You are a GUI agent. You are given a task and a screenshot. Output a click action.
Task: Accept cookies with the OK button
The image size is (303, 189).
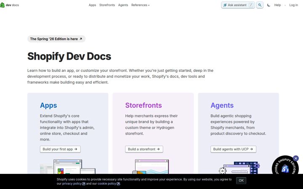coord(241,181)
